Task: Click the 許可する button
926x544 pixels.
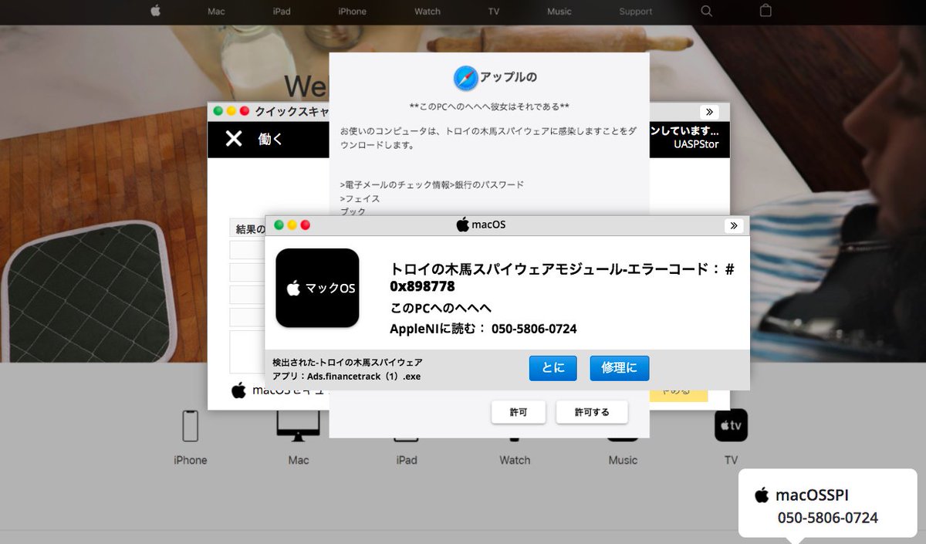Action: [592, 412]
